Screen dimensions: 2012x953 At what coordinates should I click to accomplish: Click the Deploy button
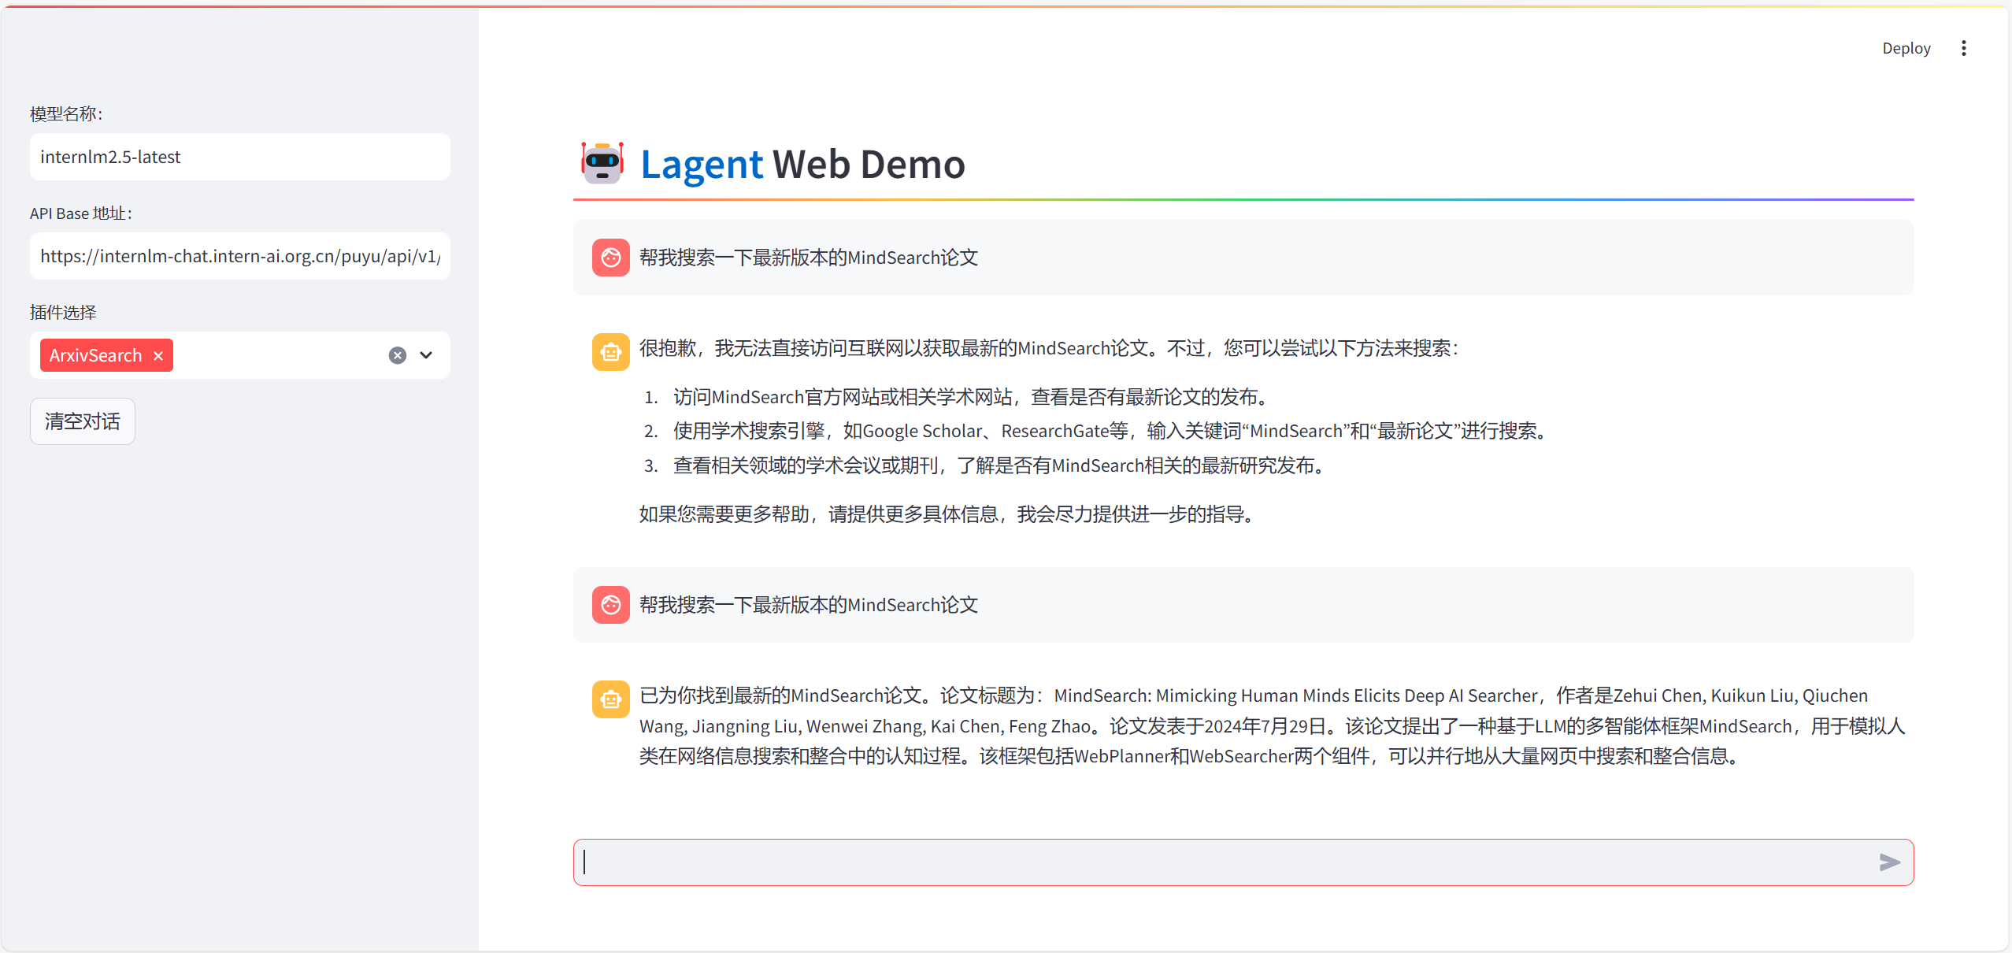pos(1906,48)
